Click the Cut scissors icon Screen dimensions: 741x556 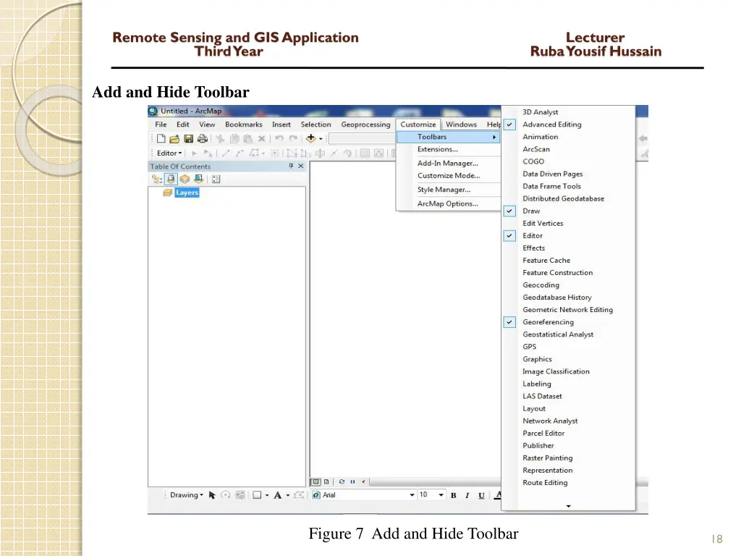coord(220,138)
